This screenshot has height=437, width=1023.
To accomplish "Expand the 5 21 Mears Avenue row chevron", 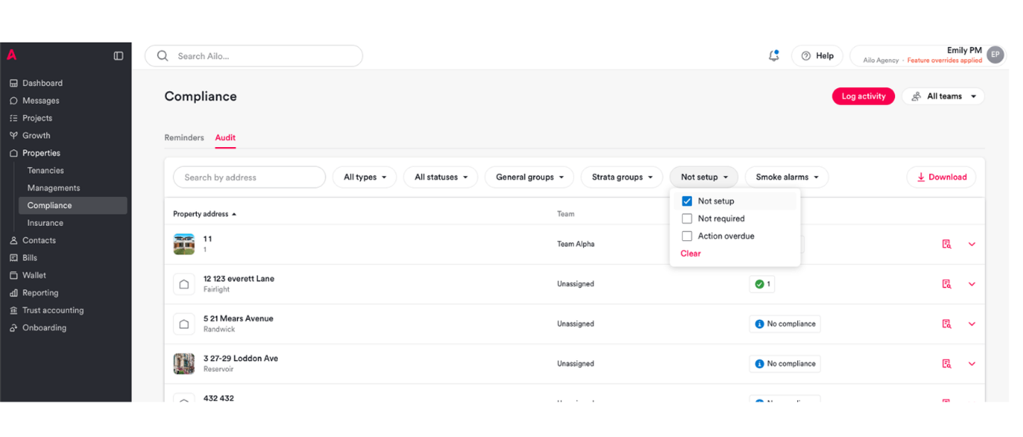I will click(x=972, y=324).
